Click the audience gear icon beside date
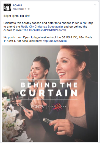This screenshot has width=100, height=143. 29,9
